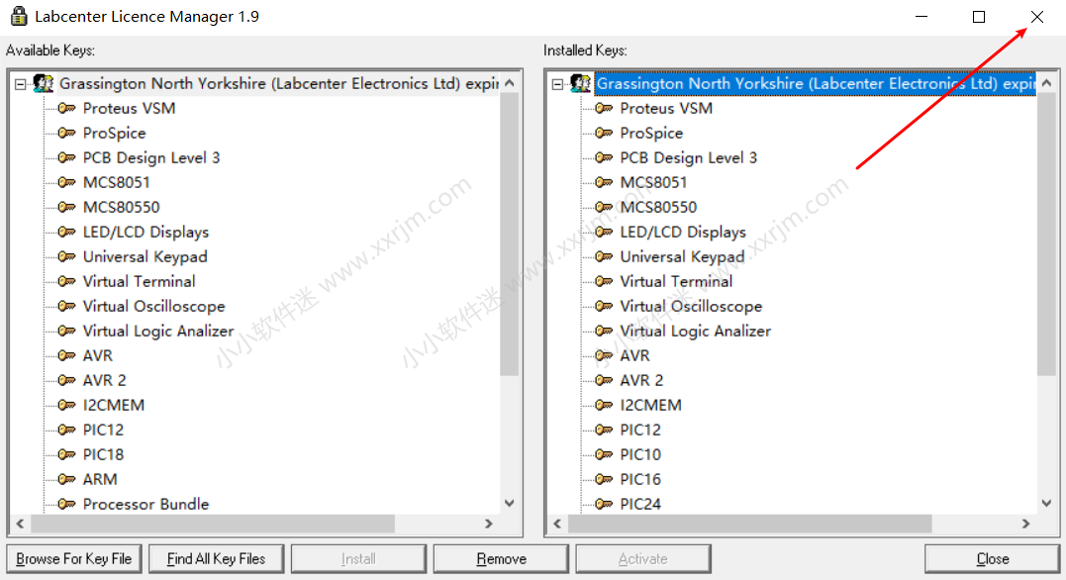The image size is (1066, 580).
Task: Click key icon beside Universal Keypad in Available Keys
Action: click(x=66, y=256)
